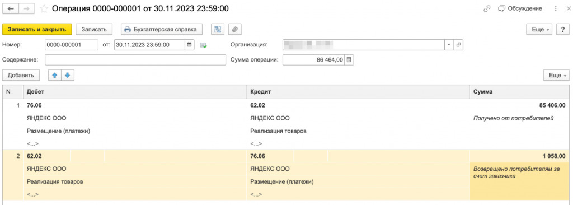This screenshot has width=573, height=205.
Task: Select text Получено от потребителей
Action: click(x=514, y=118)
